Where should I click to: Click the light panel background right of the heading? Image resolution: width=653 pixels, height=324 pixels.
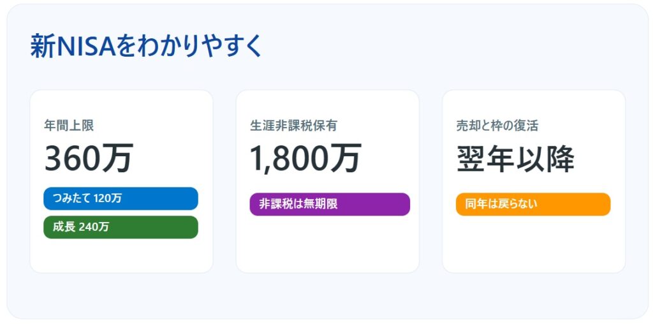[446, 47]
